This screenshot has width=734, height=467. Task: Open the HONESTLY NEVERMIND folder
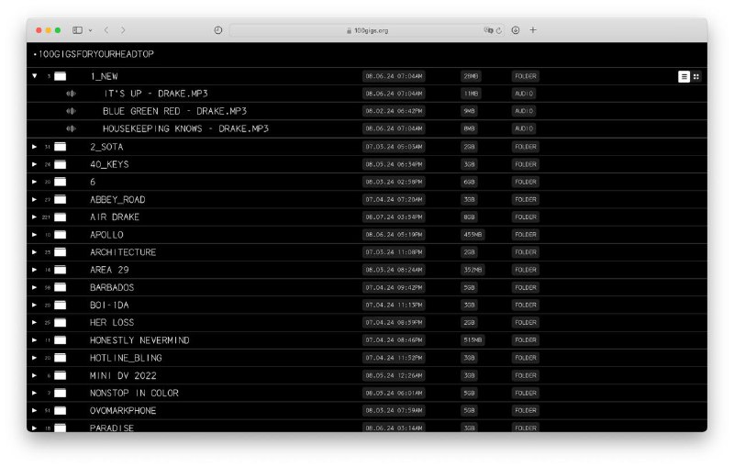[139, 340]
